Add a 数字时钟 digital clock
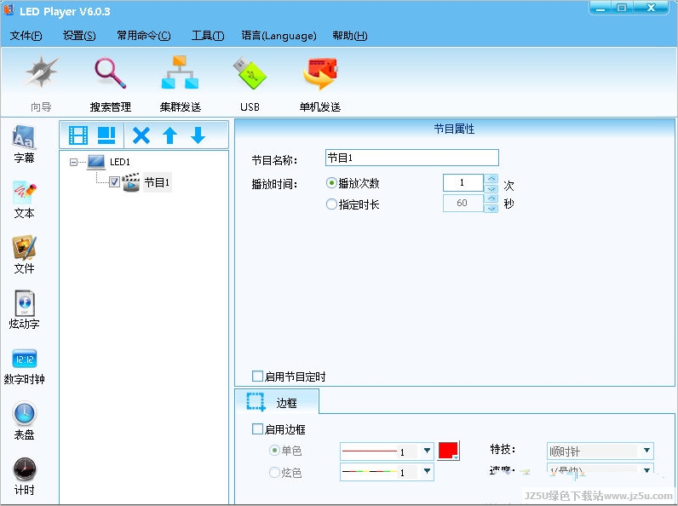This screenshot has height=506, width=678. (24, 366)
